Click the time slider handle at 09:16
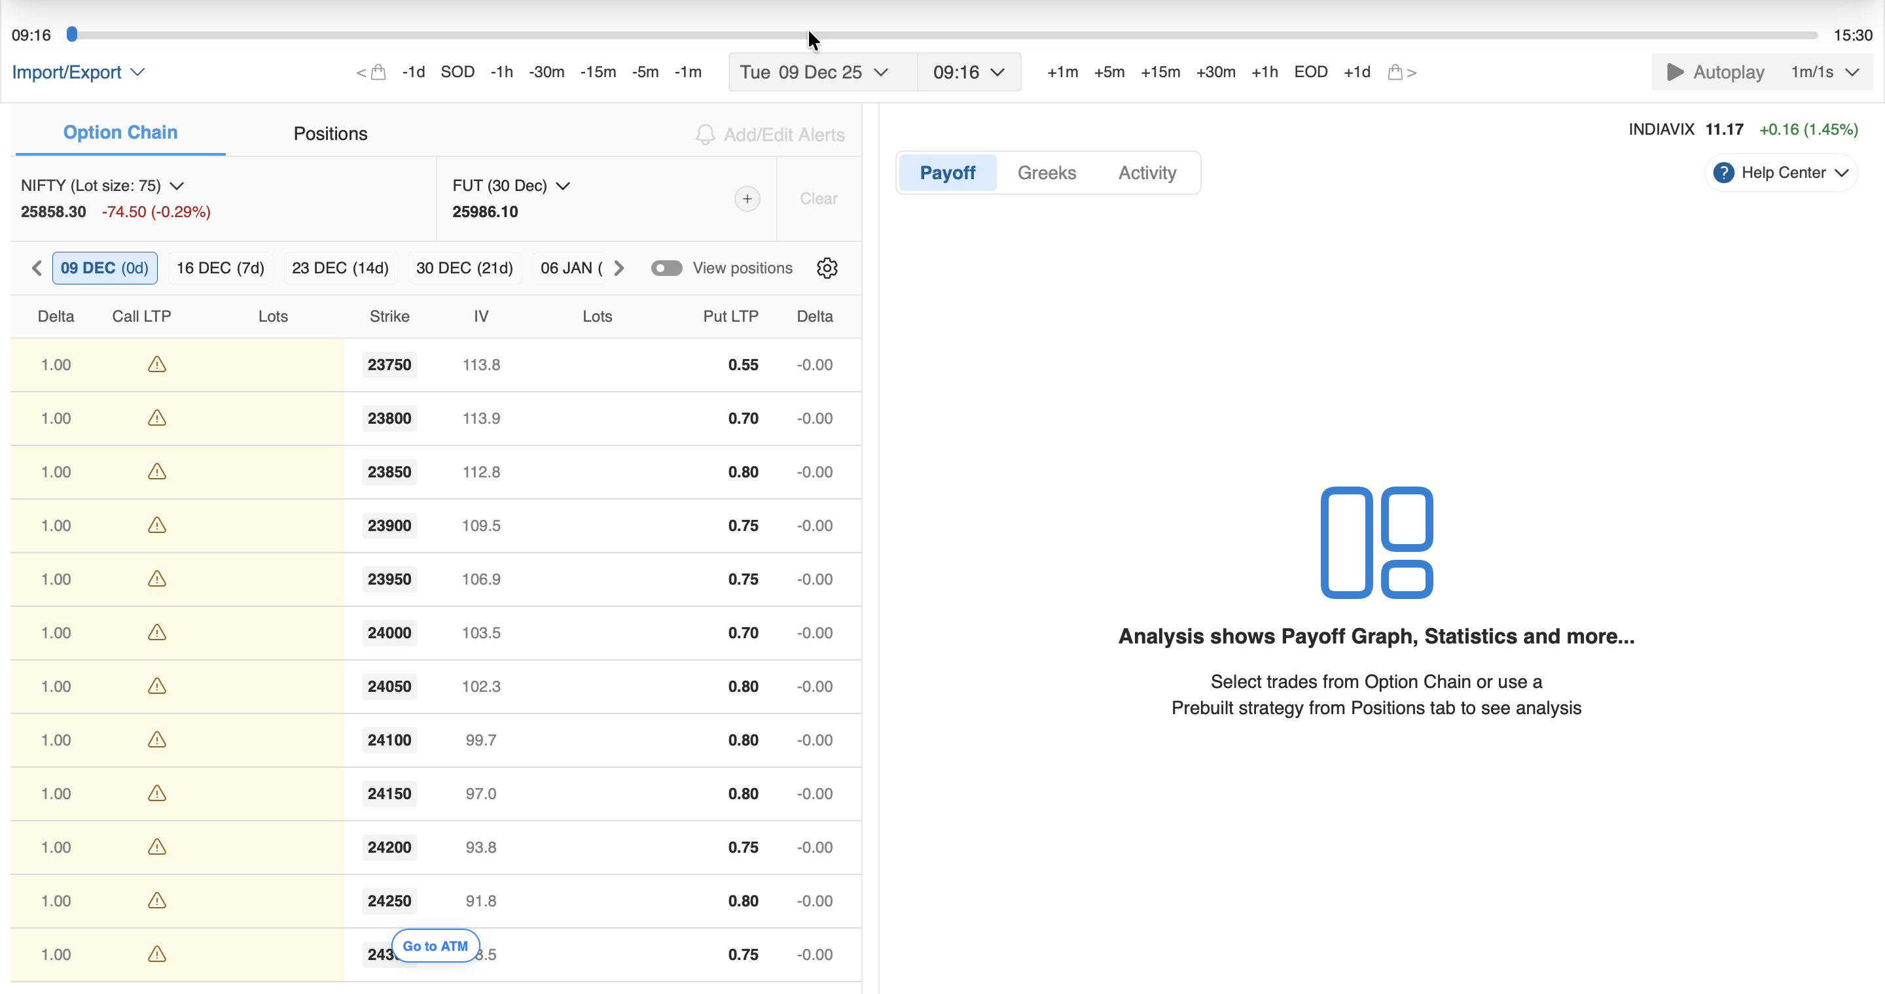This screenshot has height=994, width=1885. pyautogui.click(x=72, y=35)
